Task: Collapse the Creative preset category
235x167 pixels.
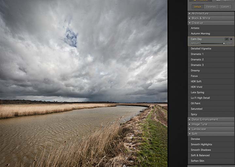Action: click(x=211, y=23)
